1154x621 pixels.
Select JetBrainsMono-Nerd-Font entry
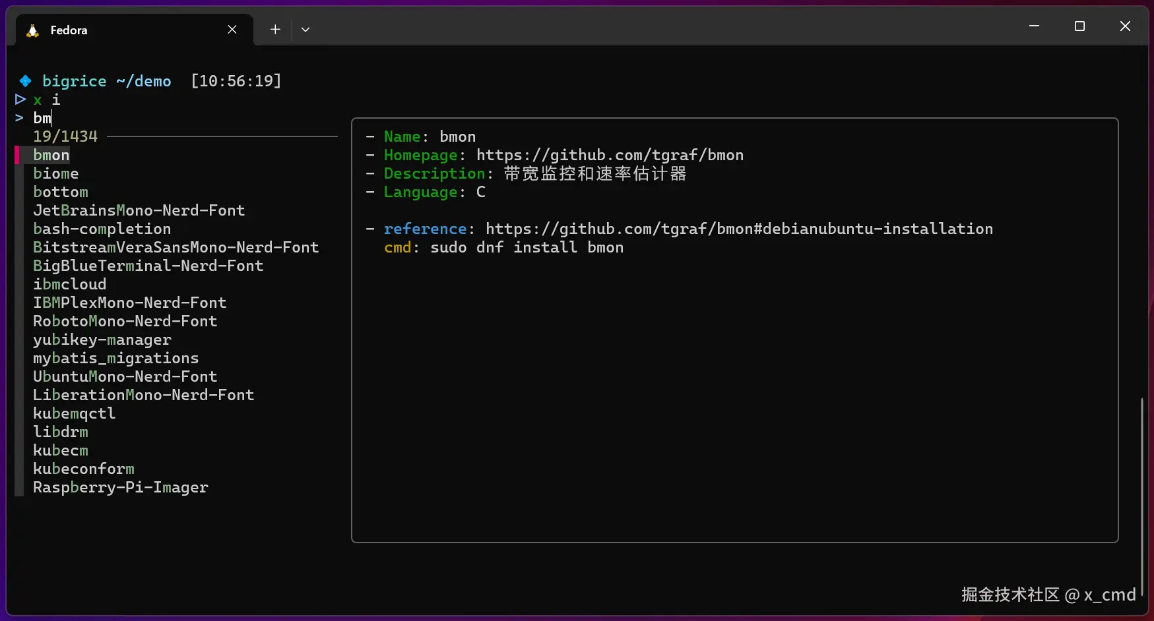tap(139, 211)
